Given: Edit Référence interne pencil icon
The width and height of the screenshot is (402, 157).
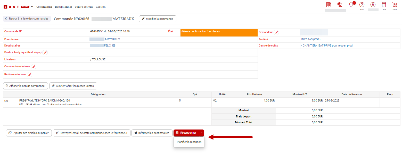Looking at the screenshot, I should point(30,75).
